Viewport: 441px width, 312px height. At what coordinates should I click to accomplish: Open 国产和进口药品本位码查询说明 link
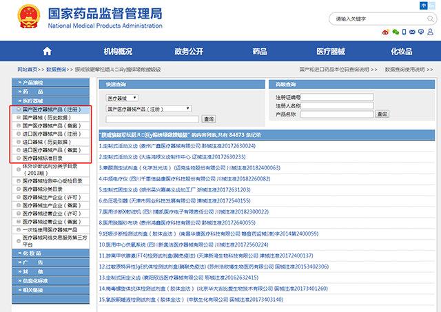[334, 70]
